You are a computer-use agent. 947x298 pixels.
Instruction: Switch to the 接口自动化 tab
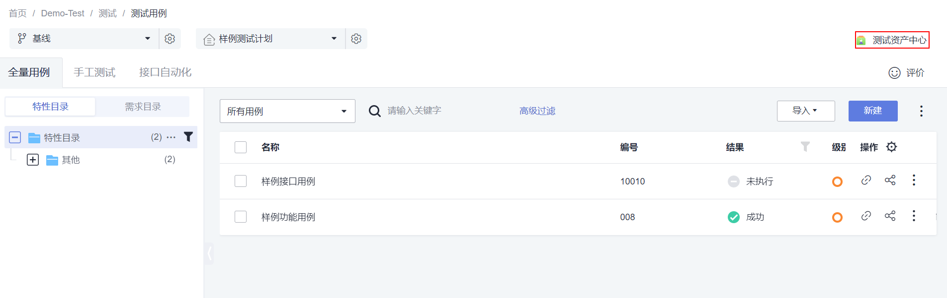click(x=165, y=72)
